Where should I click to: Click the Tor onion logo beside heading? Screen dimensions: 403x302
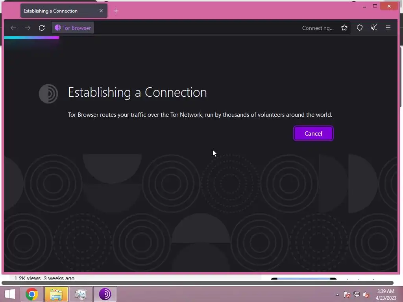[48, 94]
